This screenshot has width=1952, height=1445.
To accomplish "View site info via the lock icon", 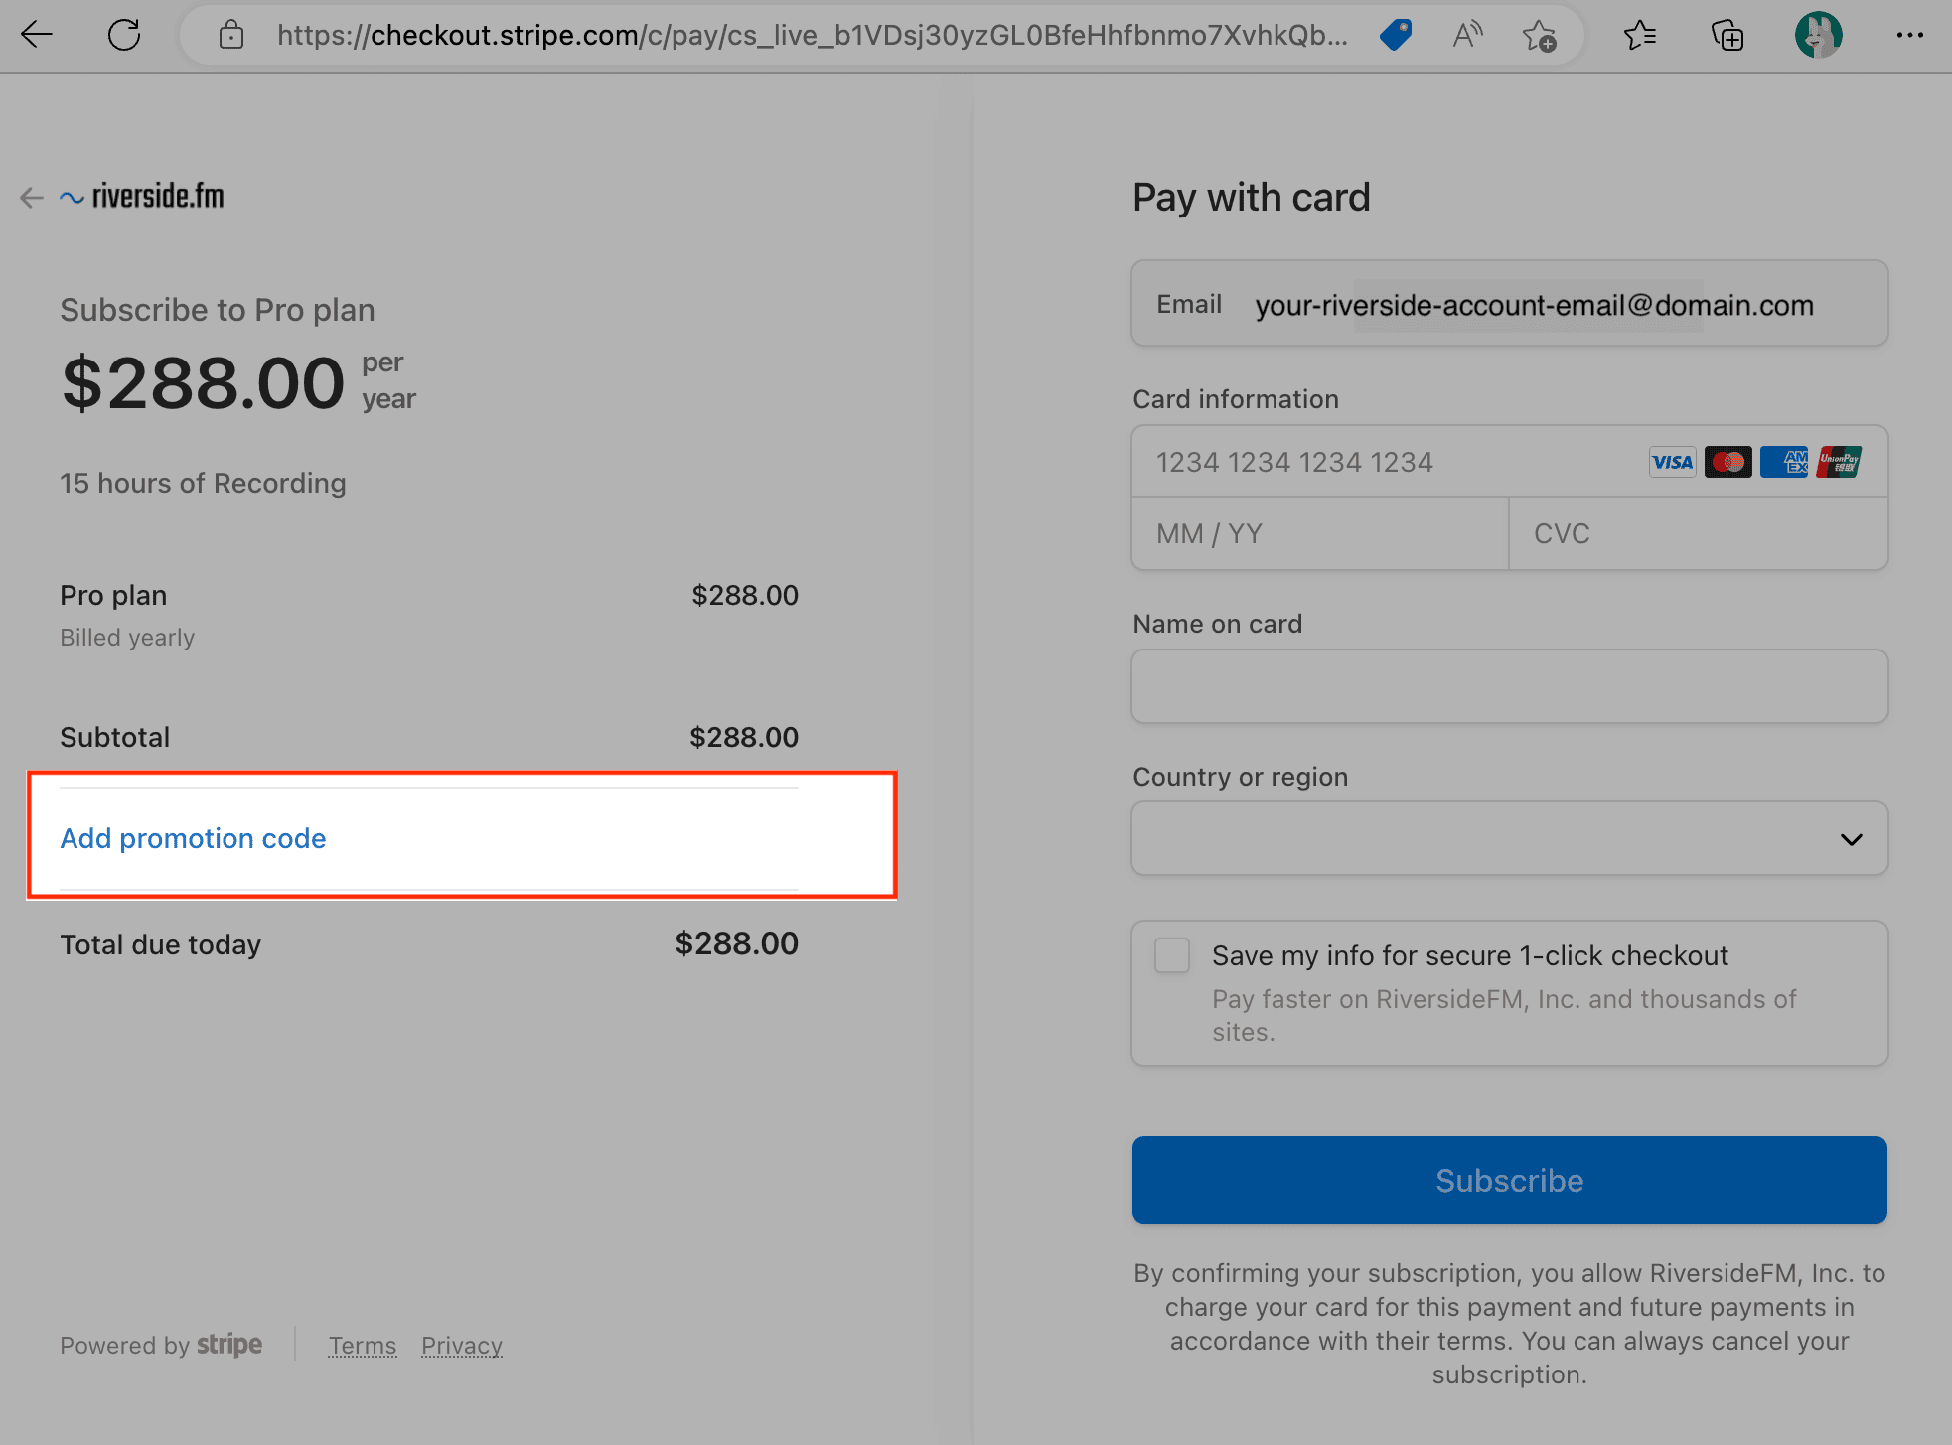I will tap(231, 35).
